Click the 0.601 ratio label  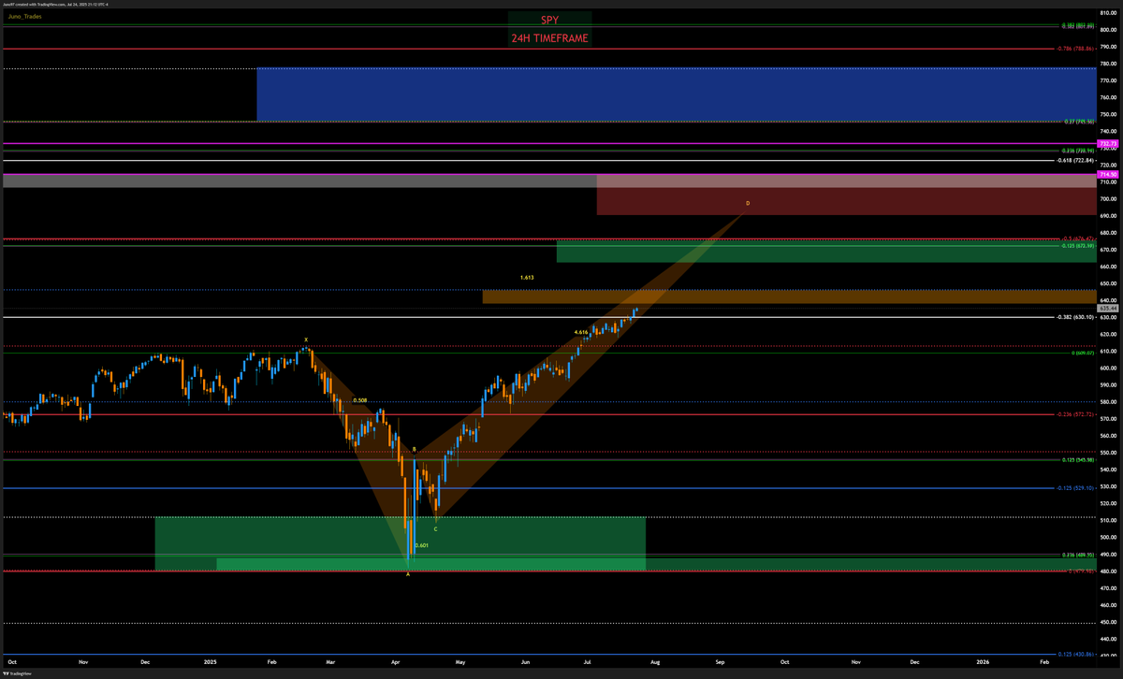click(x=421, y=545)
